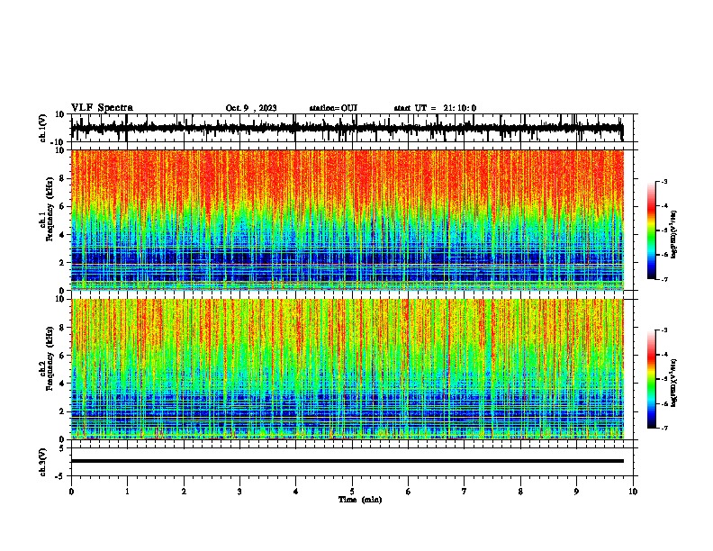Screen dimensions: 713x551
Task: Click time axis tick label "7"
Action: point(465,492)
